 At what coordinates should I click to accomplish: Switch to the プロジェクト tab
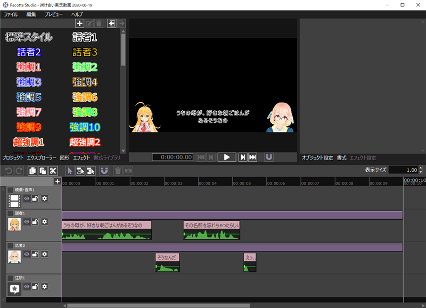click(x=13, y=157)
